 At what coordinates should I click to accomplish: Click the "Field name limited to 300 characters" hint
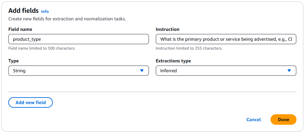pyautogui.click(x=42, y=48)
